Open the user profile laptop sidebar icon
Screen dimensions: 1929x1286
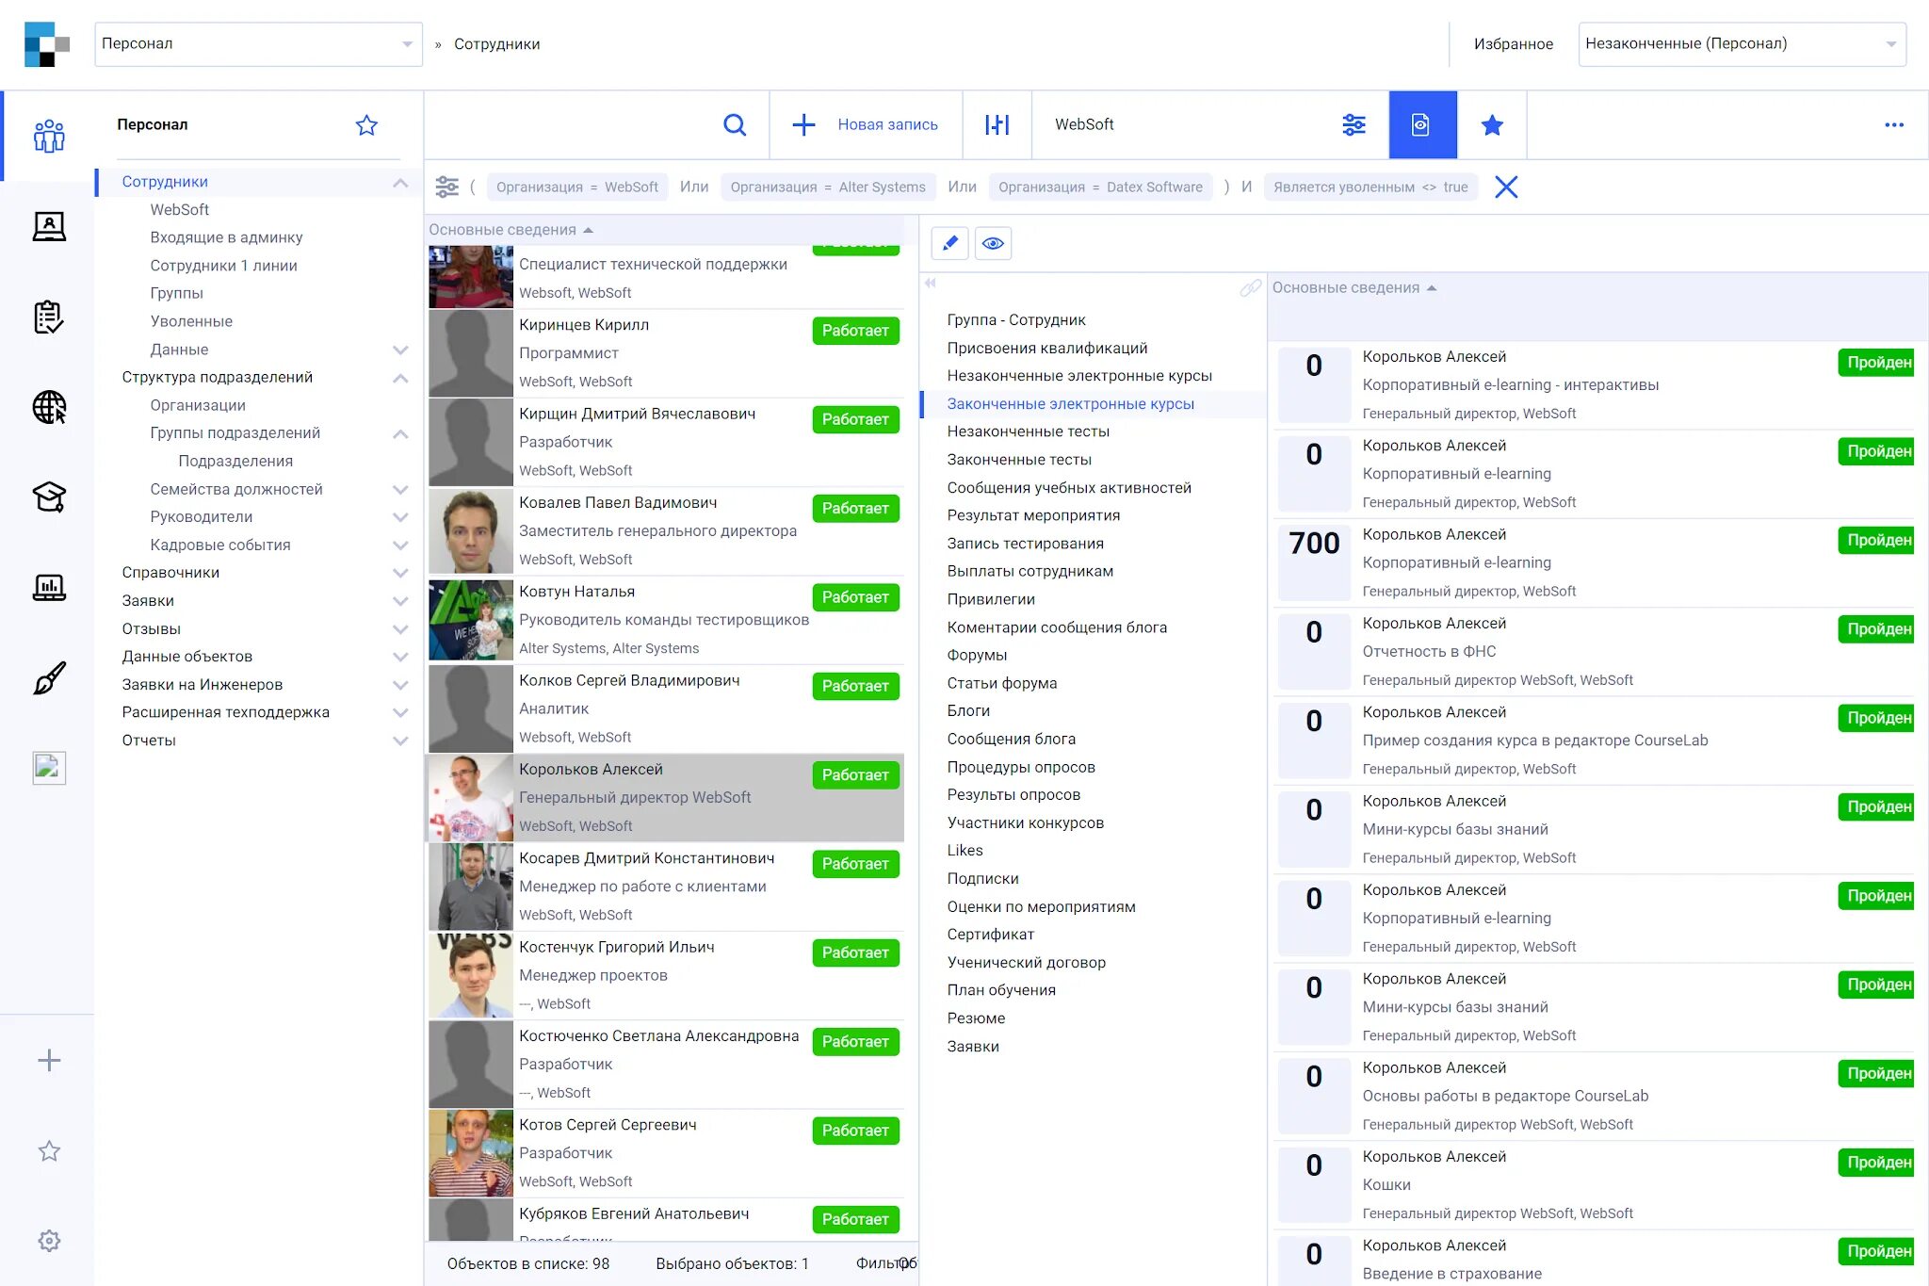[49, 226]
